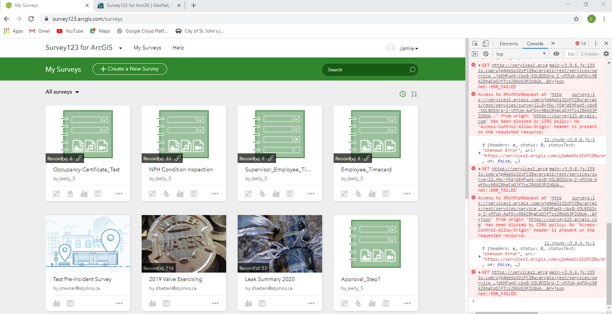
Task: Open the Leak Summary 2020 thumbnail
Action: click(x=280, y=244)
